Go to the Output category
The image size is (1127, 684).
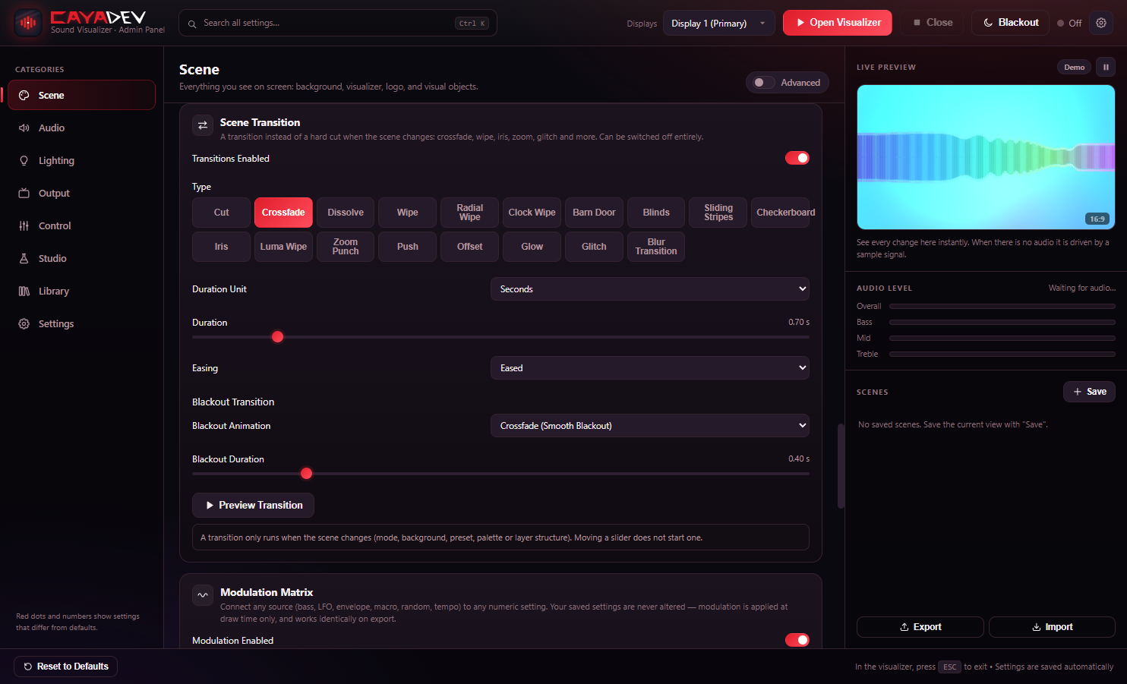82,193
